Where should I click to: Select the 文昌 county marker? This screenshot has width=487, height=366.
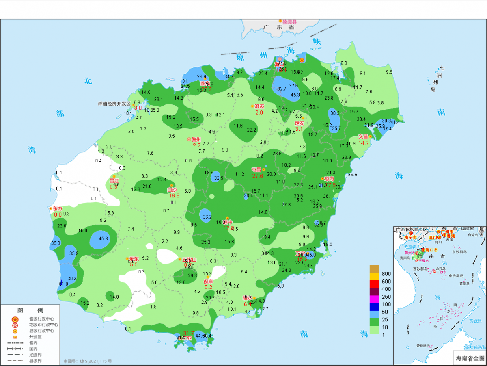point(370,136)
